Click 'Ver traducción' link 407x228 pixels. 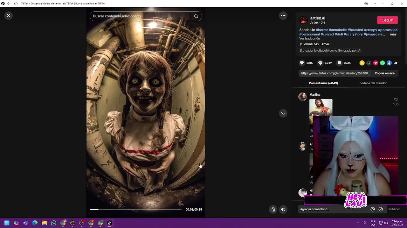click(x=309, y=39)
